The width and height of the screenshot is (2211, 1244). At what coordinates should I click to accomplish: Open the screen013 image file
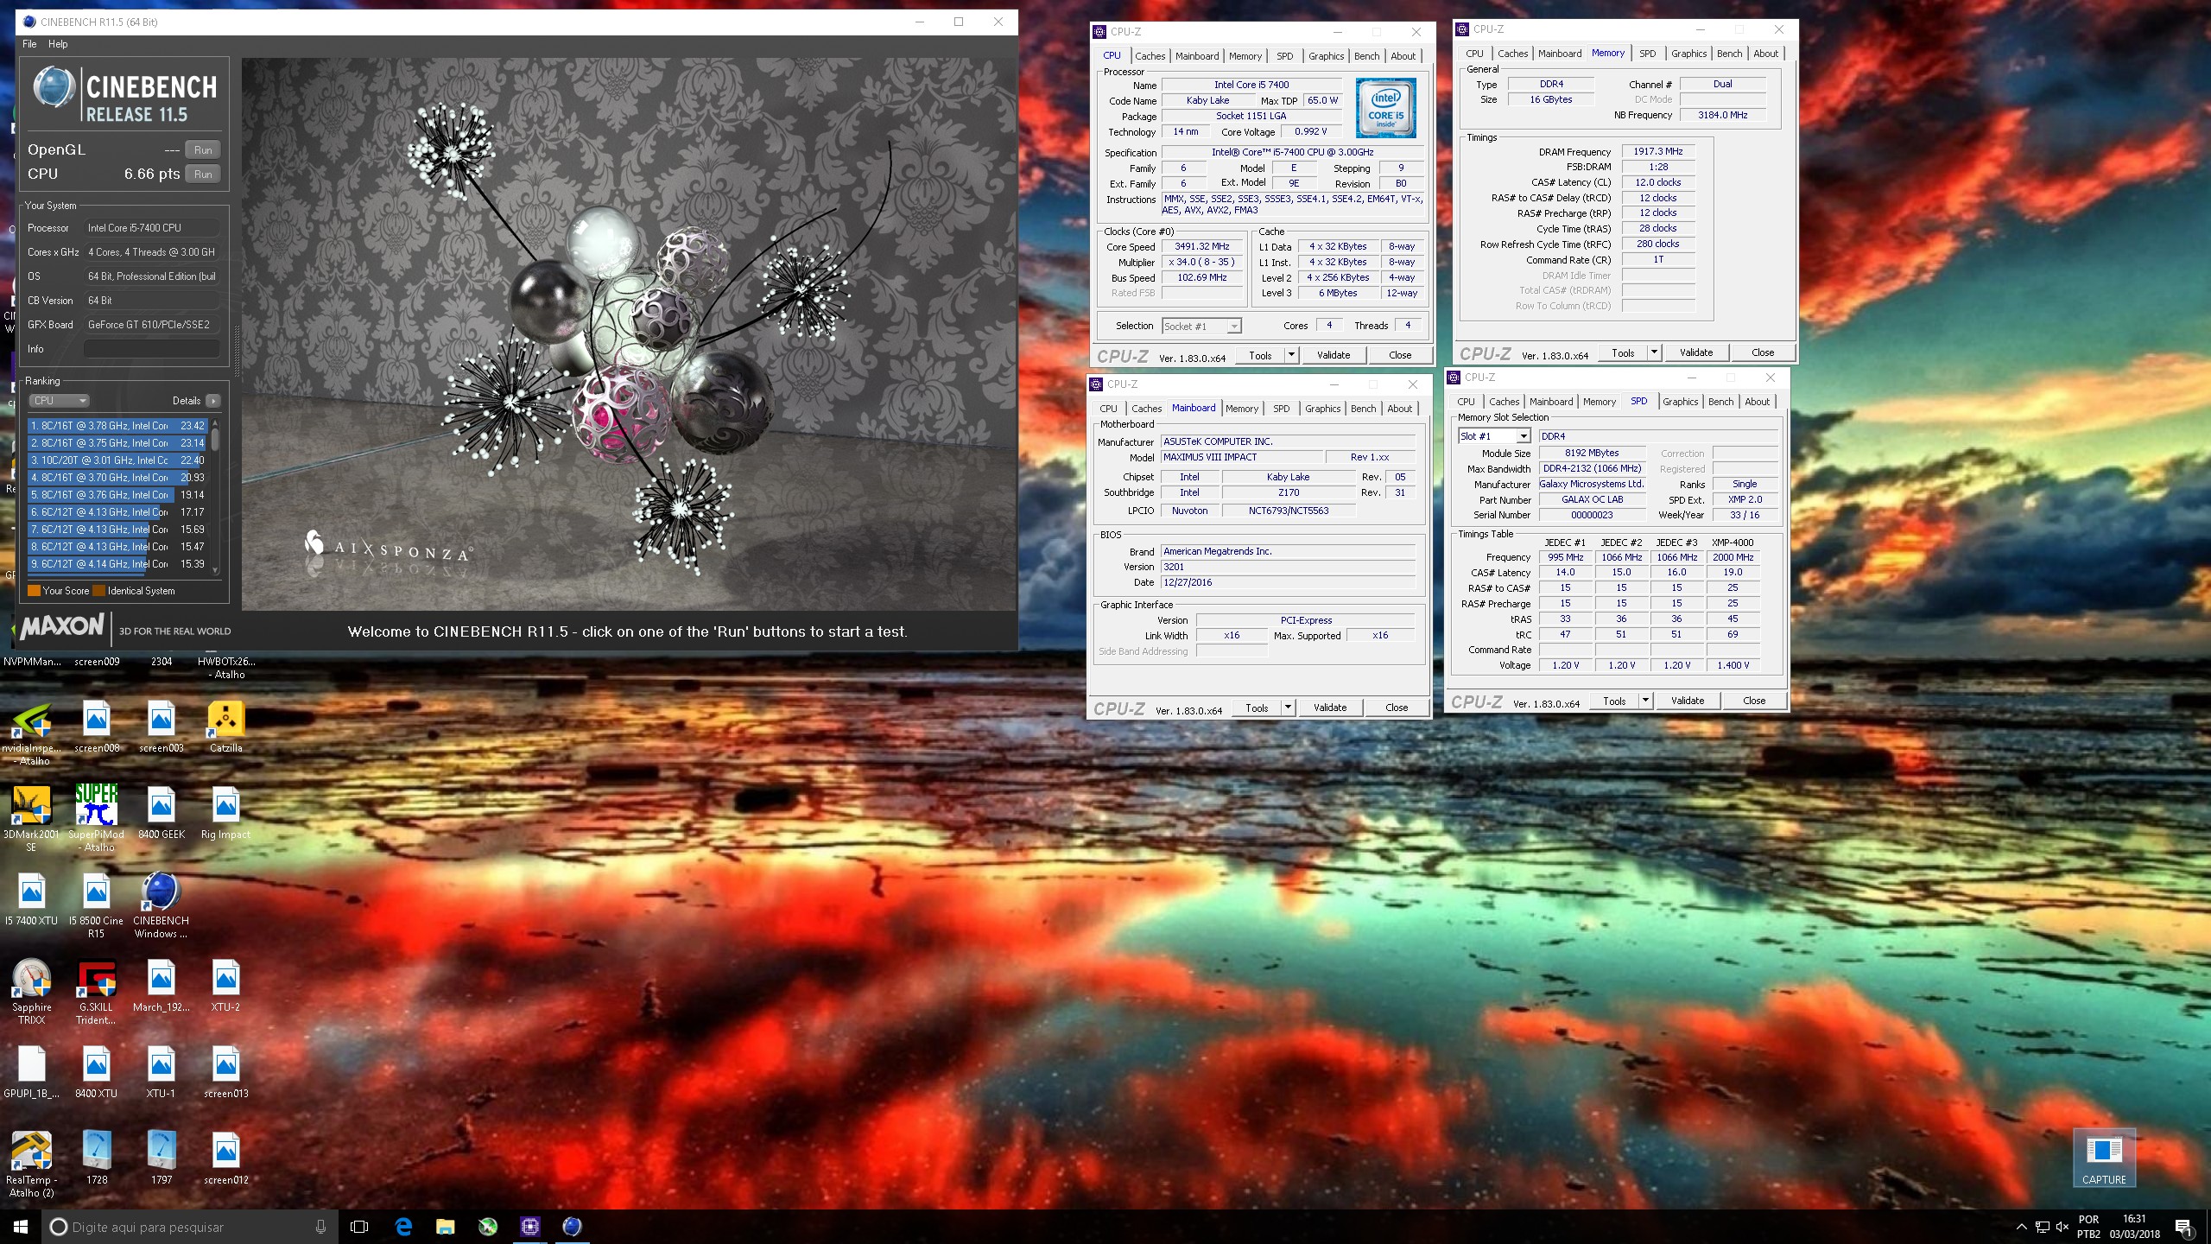tap(226, 1064)
